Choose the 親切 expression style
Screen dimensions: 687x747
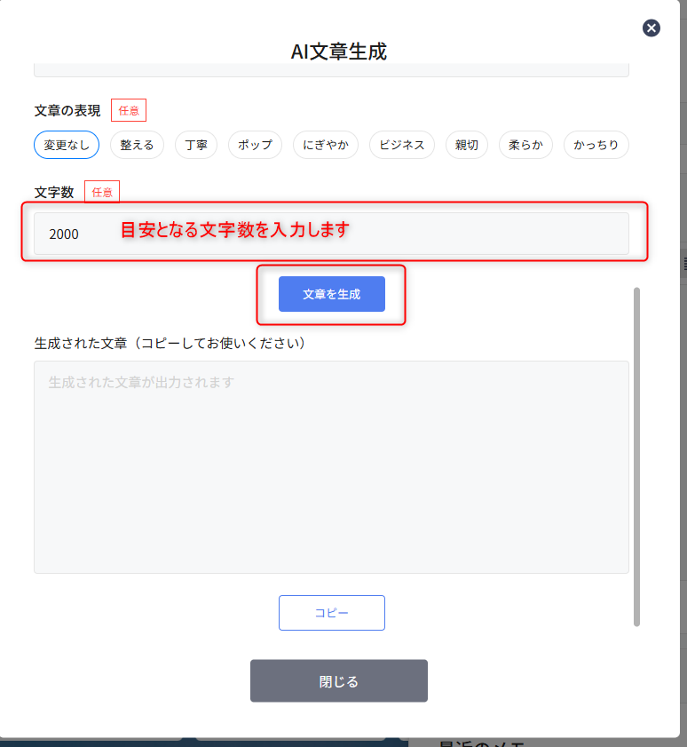[467, 145]
